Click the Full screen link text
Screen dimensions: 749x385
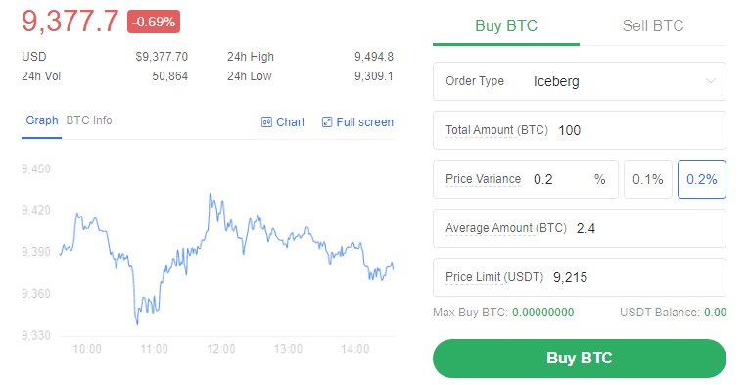pyautogui.click(x=365, y=122)
